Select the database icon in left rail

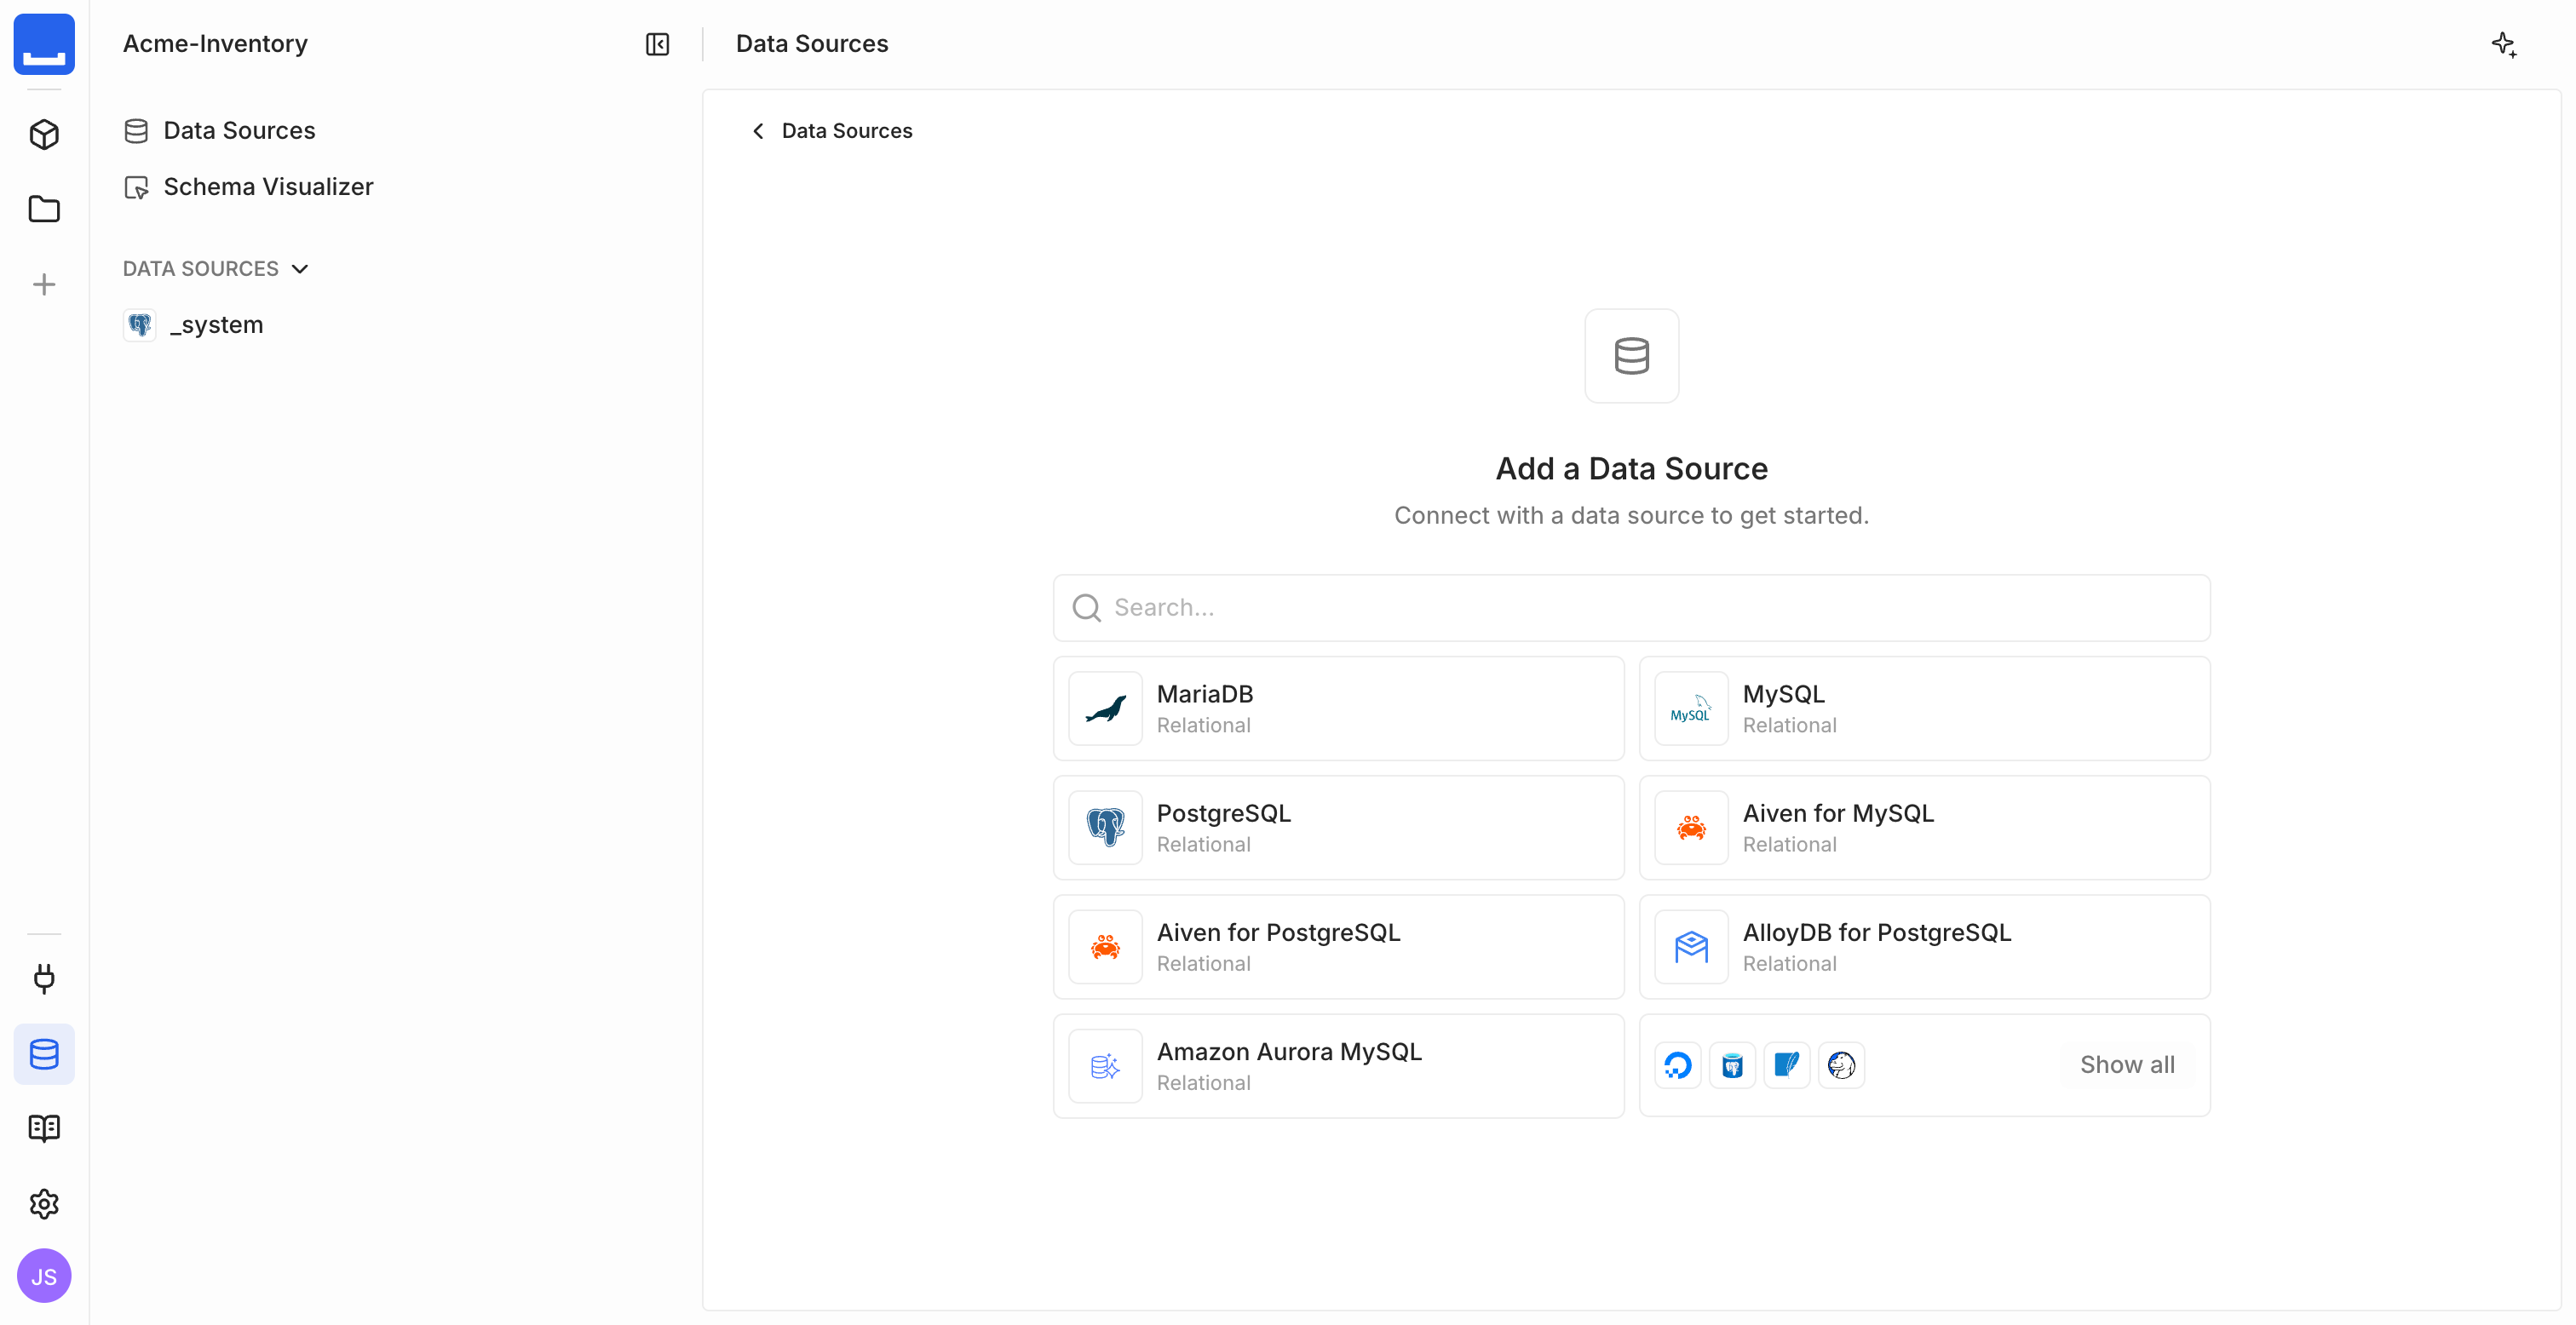tap(44, 1053)
